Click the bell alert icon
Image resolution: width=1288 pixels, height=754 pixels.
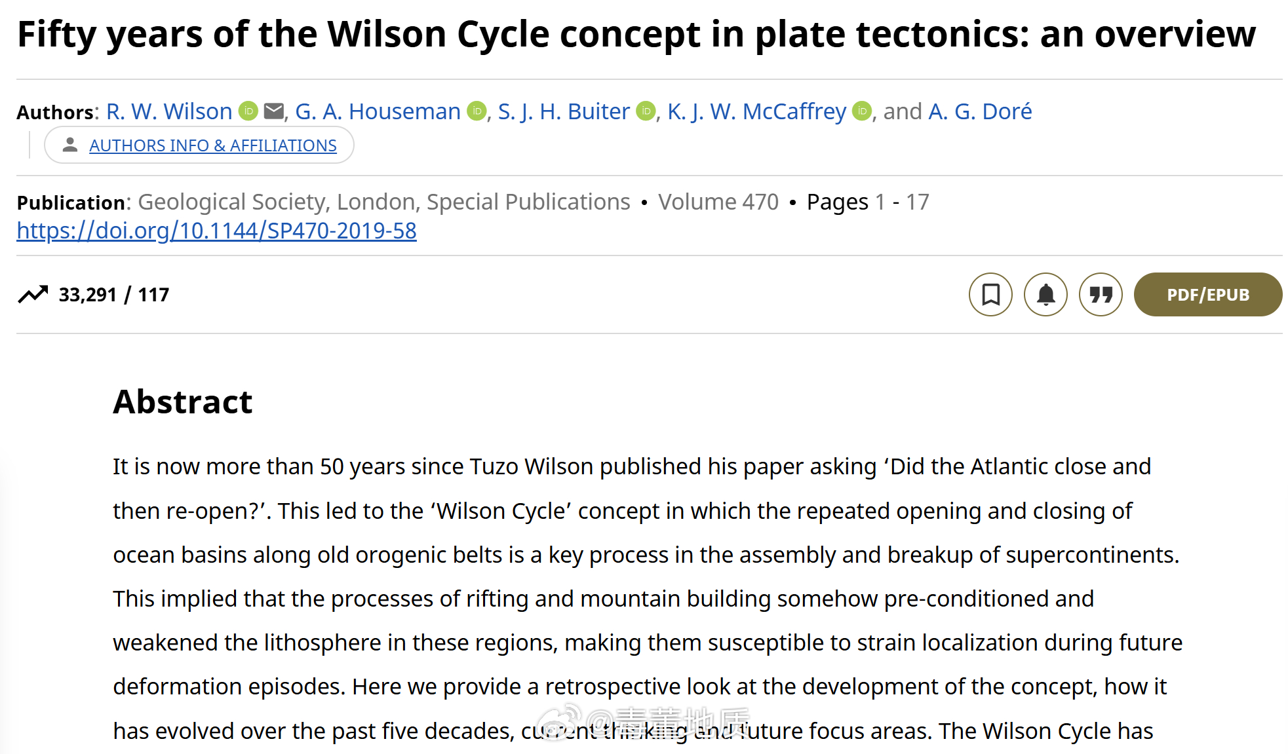click(x=1045, y=295)
